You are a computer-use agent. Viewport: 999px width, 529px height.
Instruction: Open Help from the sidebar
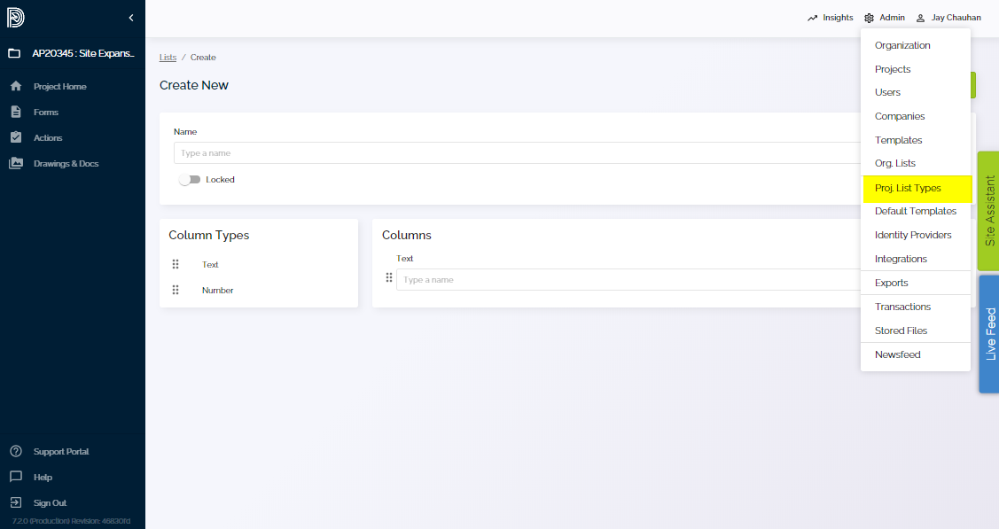point(42,477)
